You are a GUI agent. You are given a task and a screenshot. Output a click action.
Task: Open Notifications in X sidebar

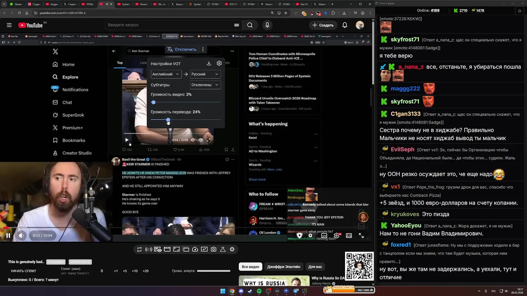coord(70,90)
